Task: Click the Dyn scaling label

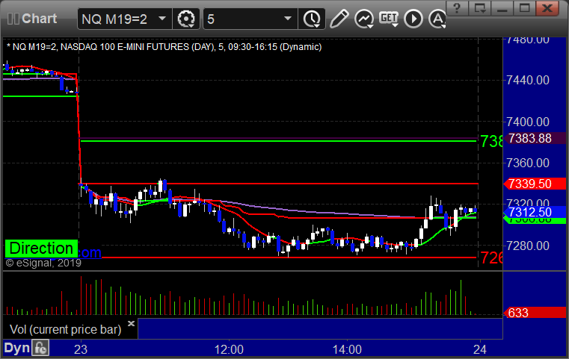Action: coord(17,348)
